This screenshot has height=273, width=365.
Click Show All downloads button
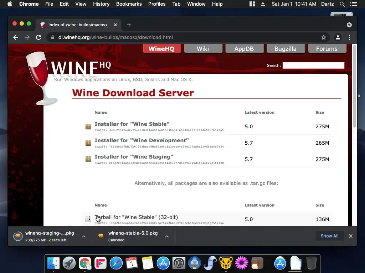coord(329,236)
